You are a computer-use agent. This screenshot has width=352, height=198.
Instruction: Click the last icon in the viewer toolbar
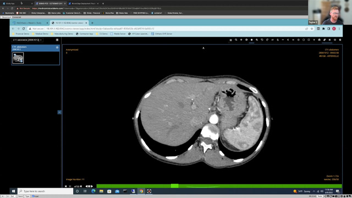point(340,40)
